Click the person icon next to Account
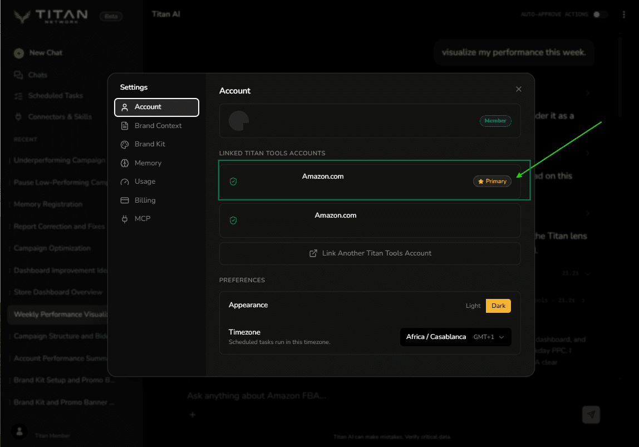The width and height of the screenshot is (639, 447). 125,107
